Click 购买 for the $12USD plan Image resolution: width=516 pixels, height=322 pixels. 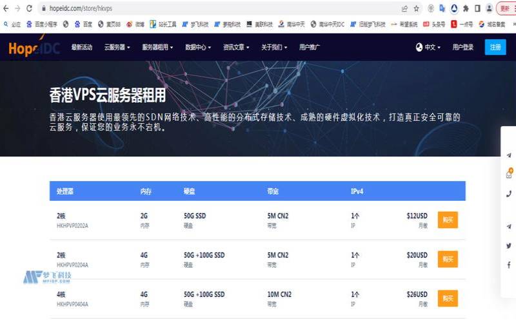click(448, 220)
